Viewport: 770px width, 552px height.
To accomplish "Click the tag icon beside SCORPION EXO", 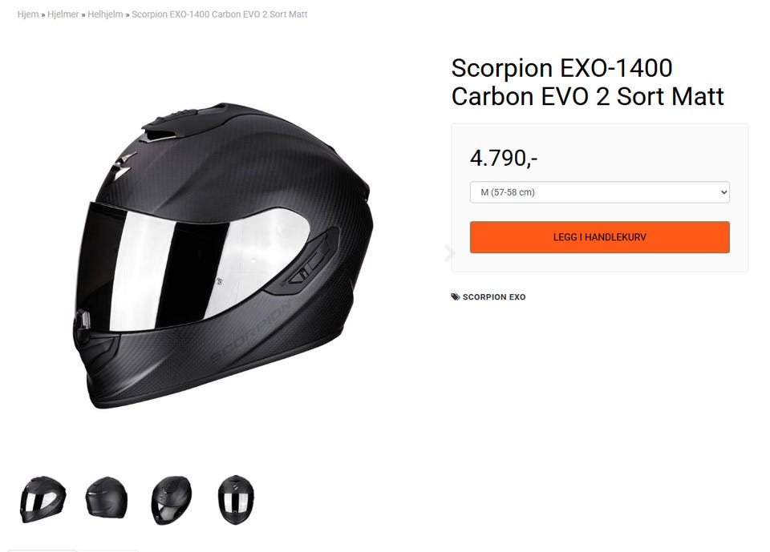I will [456, 297].
